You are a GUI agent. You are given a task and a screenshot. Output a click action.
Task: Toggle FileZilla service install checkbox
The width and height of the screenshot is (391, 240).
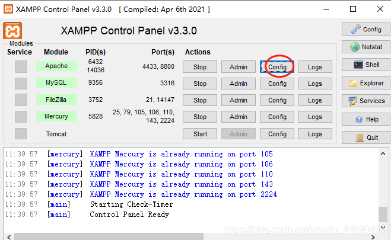click(21, 100)
